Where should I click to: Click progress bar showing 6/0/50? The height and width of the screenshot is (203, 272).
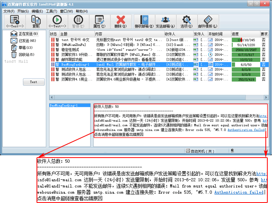click(x=246, y=64)
